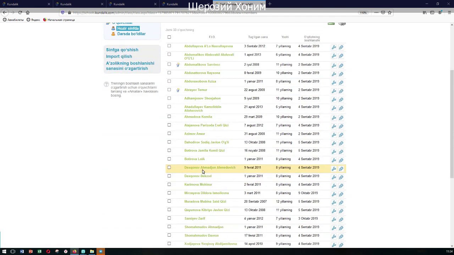Viewport: 454px width, 255px height.
Task: Click Import qilish link
Action: [119, 57]
